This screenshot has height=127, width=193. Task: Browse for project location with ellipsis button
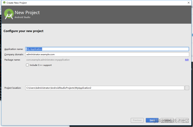tap(187, 88)
